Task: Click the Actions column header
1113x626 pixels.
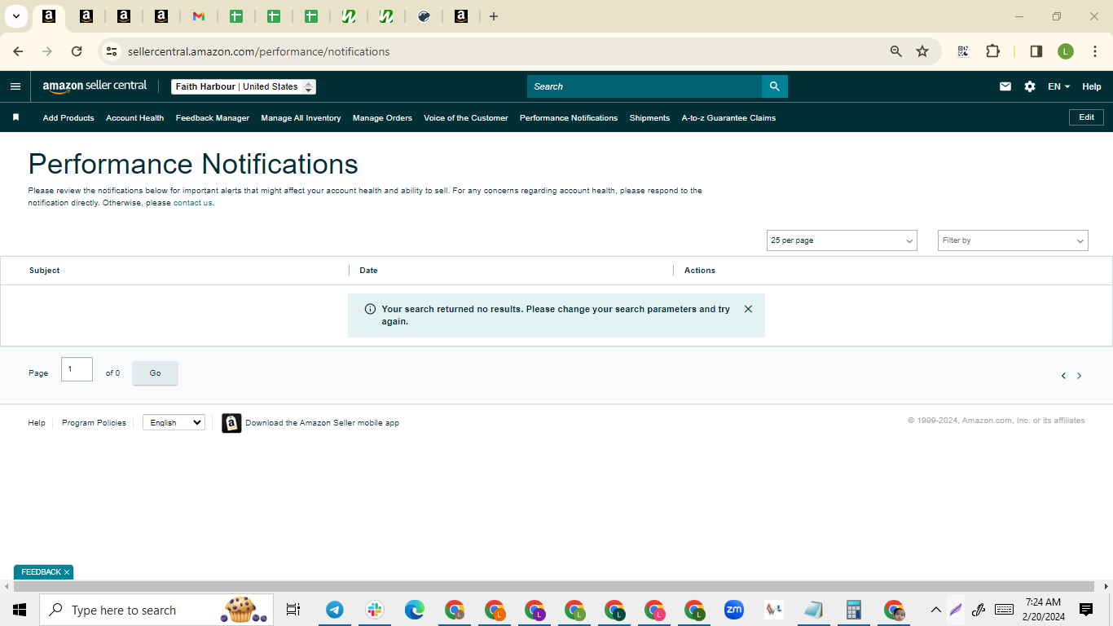Action: click(x=700, y=271)
